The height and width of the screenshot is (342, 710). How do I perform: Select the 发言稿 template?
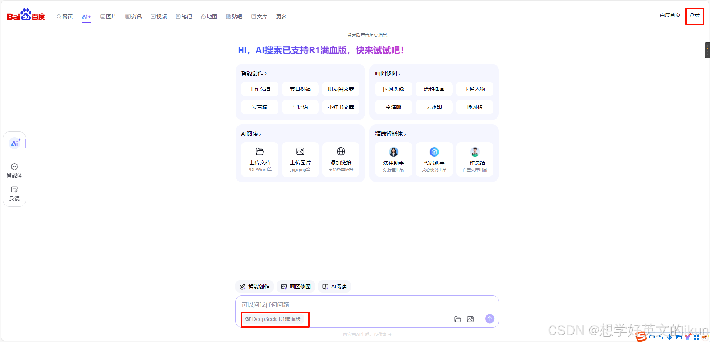pos(260,107)
